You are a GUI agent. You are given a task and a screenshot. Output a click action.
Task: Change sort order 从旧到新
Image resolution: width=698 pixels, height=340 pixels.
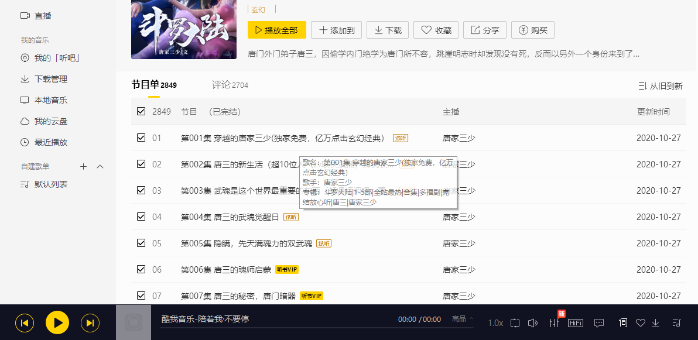[661, 86]
